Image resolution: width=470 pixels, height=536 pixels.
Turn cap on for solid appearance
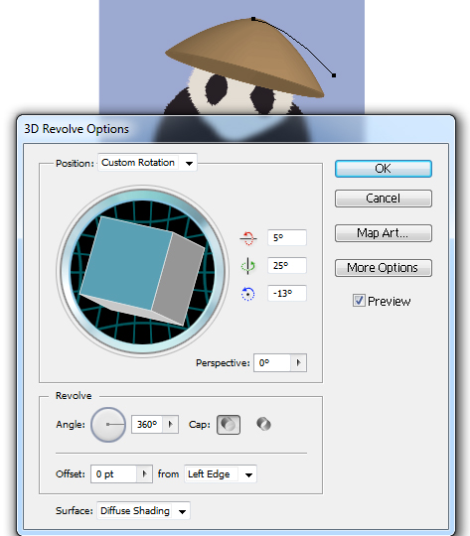tap(229, 425)
